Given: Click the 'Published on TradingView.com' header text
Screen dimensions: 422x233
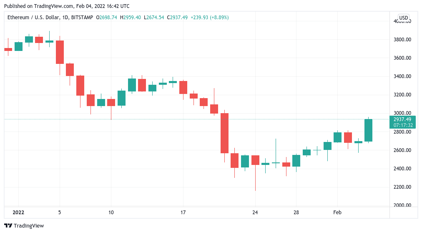Looking at the screenshot, I should [66, 6].
